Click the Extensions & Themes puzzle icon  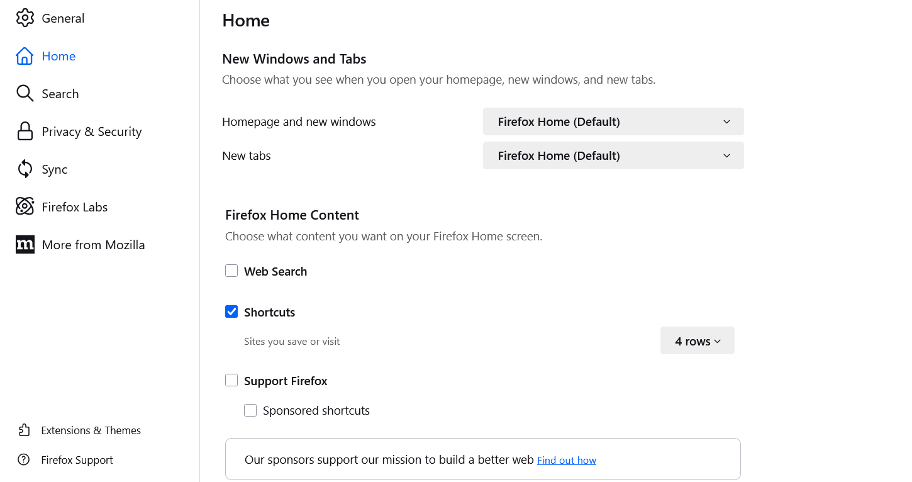coord(24,430)
